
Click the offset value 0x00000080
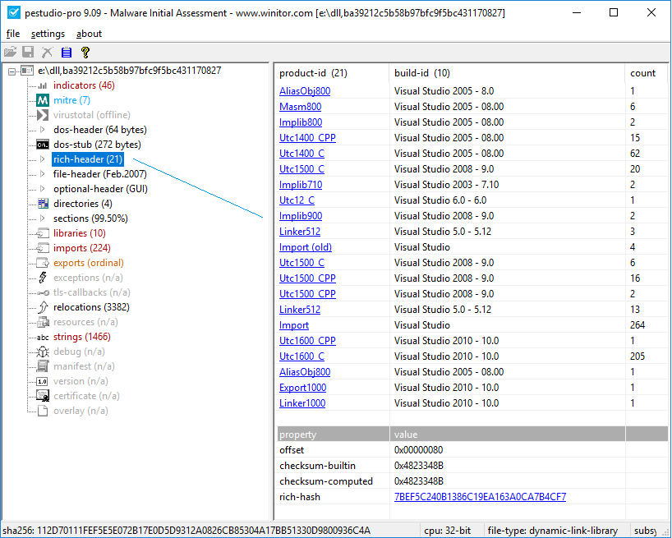(419, 450)
